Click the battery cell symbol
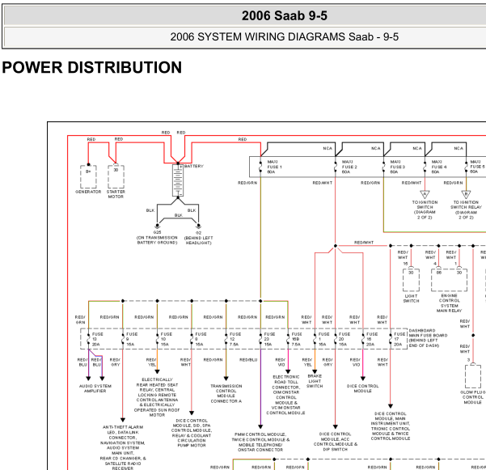 coord(178,180)
